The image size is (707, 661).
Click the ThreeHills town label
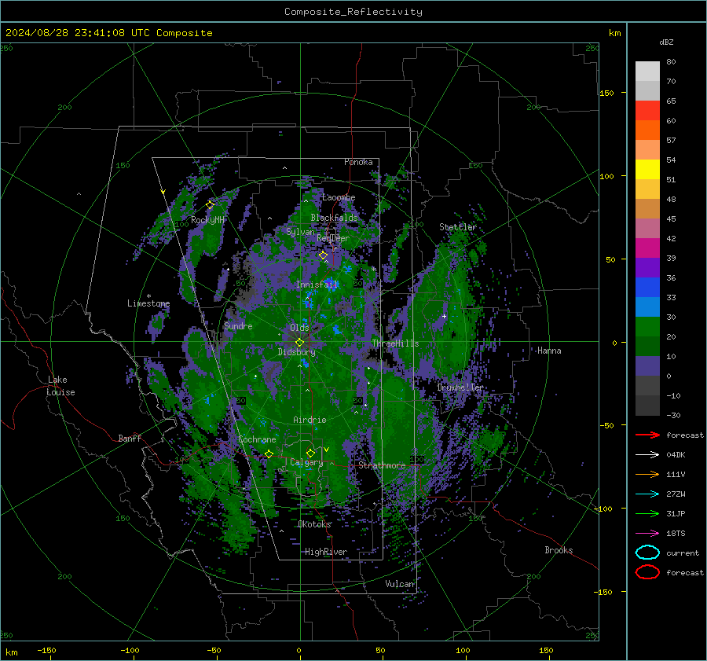point(395,343)
